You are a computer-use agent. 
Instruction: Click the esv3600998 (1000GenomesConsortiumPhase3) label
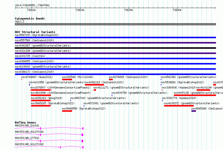[61, 93]
